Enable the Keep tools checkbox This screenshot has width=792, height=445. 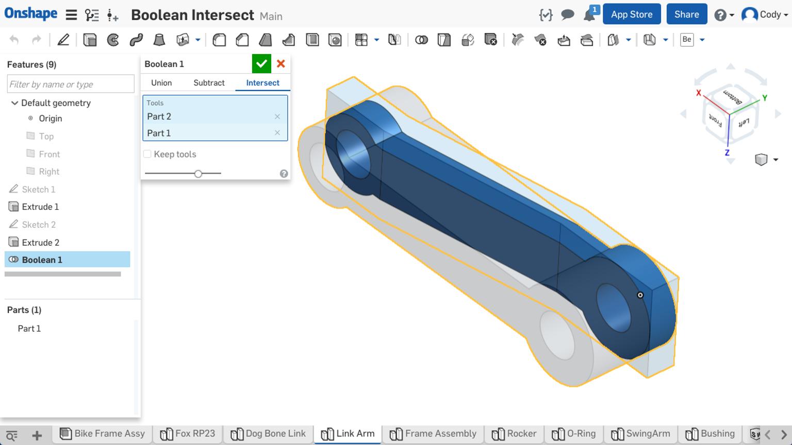click(x=147, y=153)
